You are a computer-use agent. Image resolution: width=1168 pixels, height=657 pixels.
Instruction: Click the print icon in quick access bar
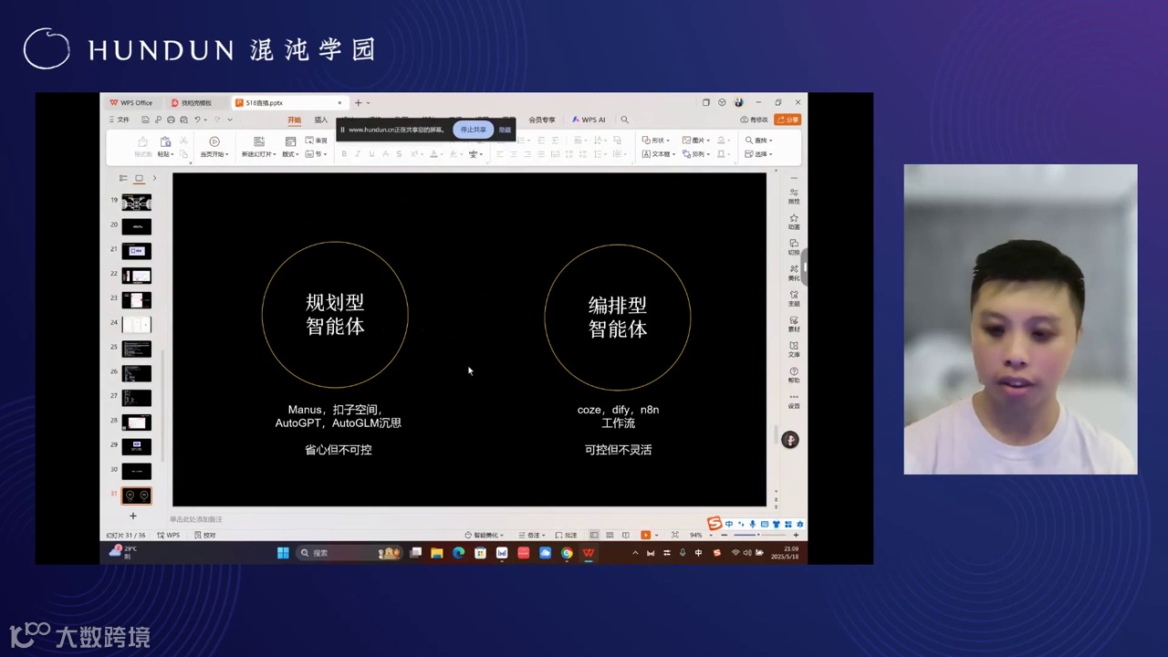click(171, 120)
